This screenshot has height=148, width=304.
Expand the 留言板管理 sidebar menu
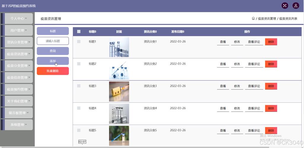(x=19, y=113)
